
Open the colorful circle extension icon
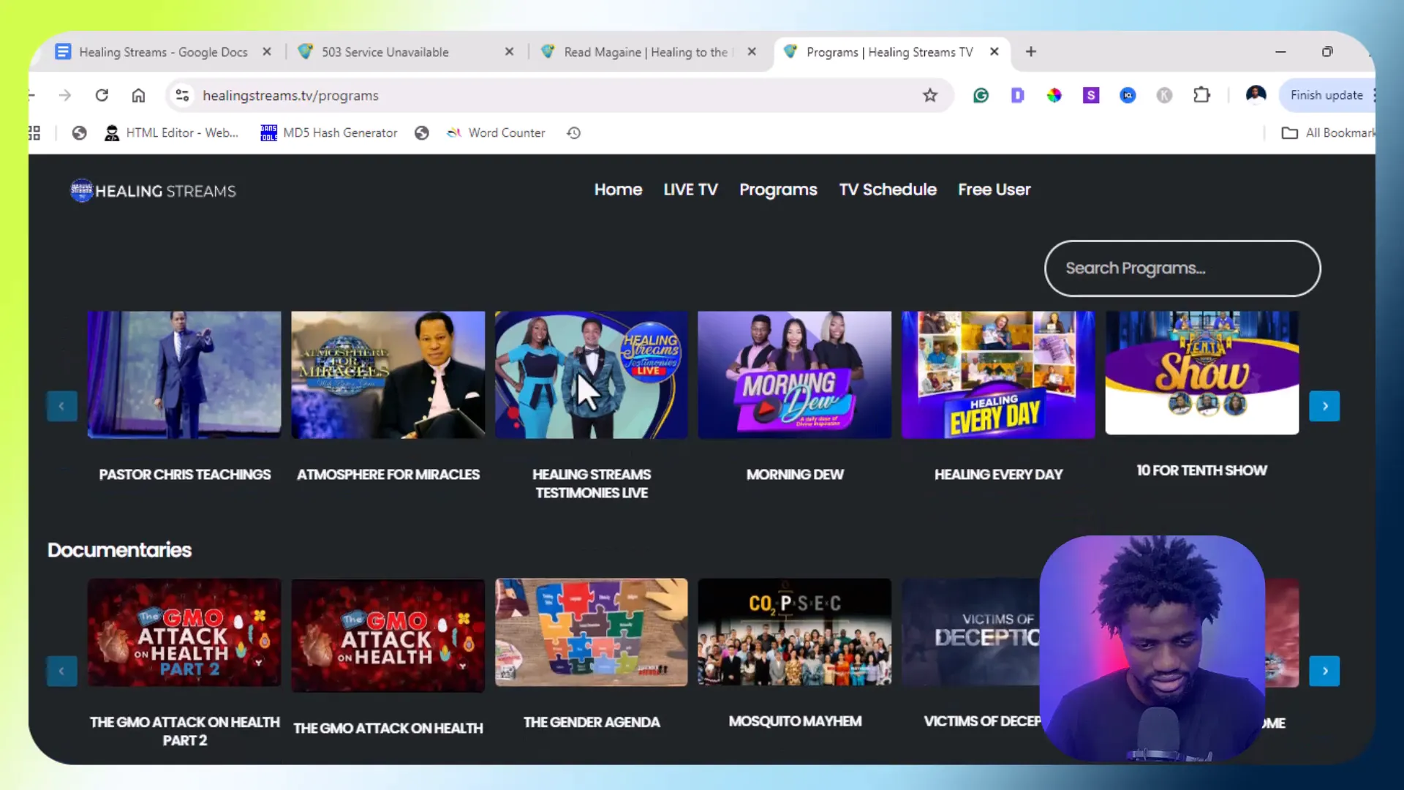tap(1054, 95)
